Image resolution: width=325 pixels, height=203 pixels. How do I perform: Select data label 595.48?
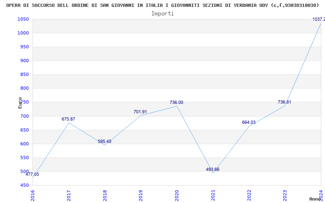tap(105, 141)
